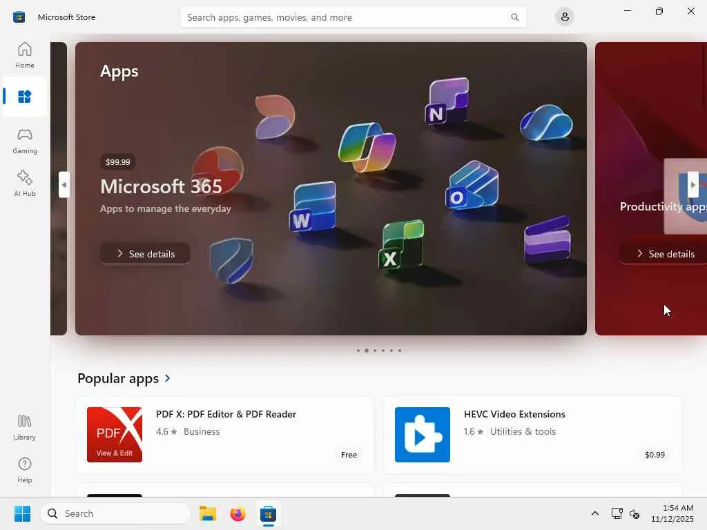Select the Apps section icon in sidebar
The image size is (707, 530).
tap(24, 97)
